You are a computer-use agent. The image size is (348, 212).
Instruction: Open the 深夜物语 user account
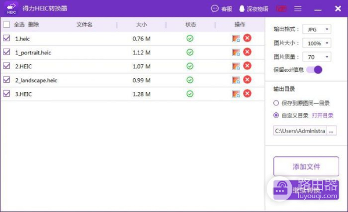click(253, 9)
